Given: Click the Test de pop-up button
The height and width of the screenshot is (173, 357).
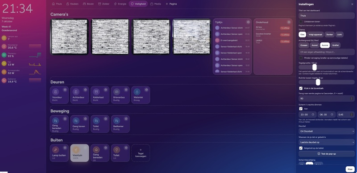Looking at the screenshot, I should point(327,154).
